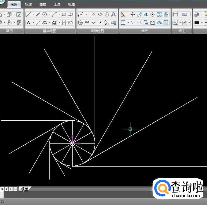Select the Spline curve tool
Image resolution: width=207 pixels, height=205 pixels.
(x=80, y=14)
